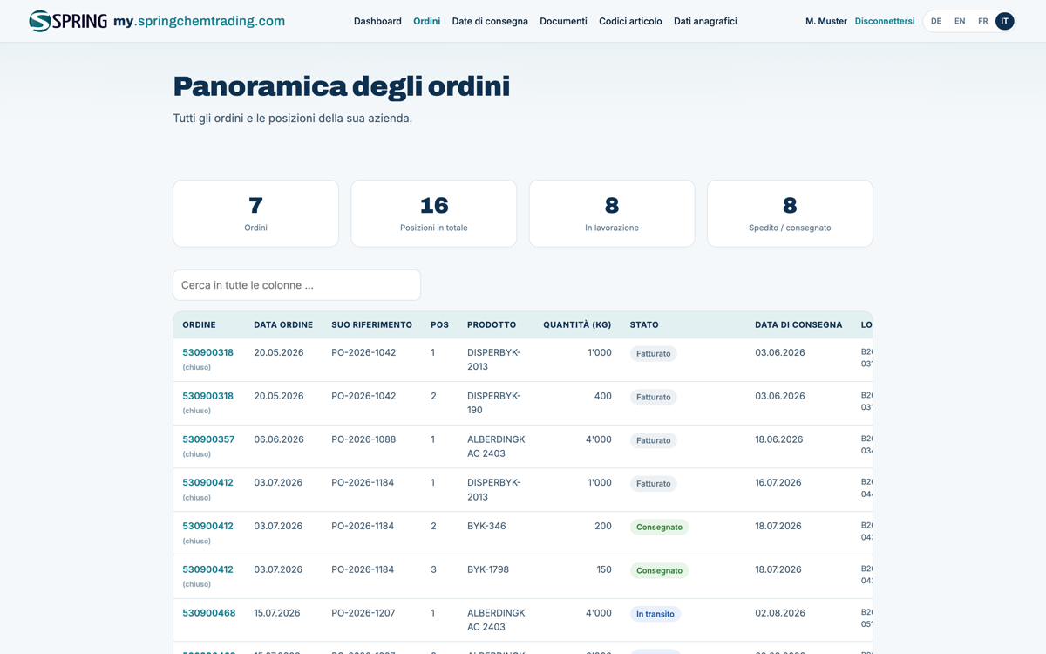
Task: Navigate to Dati anagrafici
Action: pyautogui.click(x=705, y=21)
